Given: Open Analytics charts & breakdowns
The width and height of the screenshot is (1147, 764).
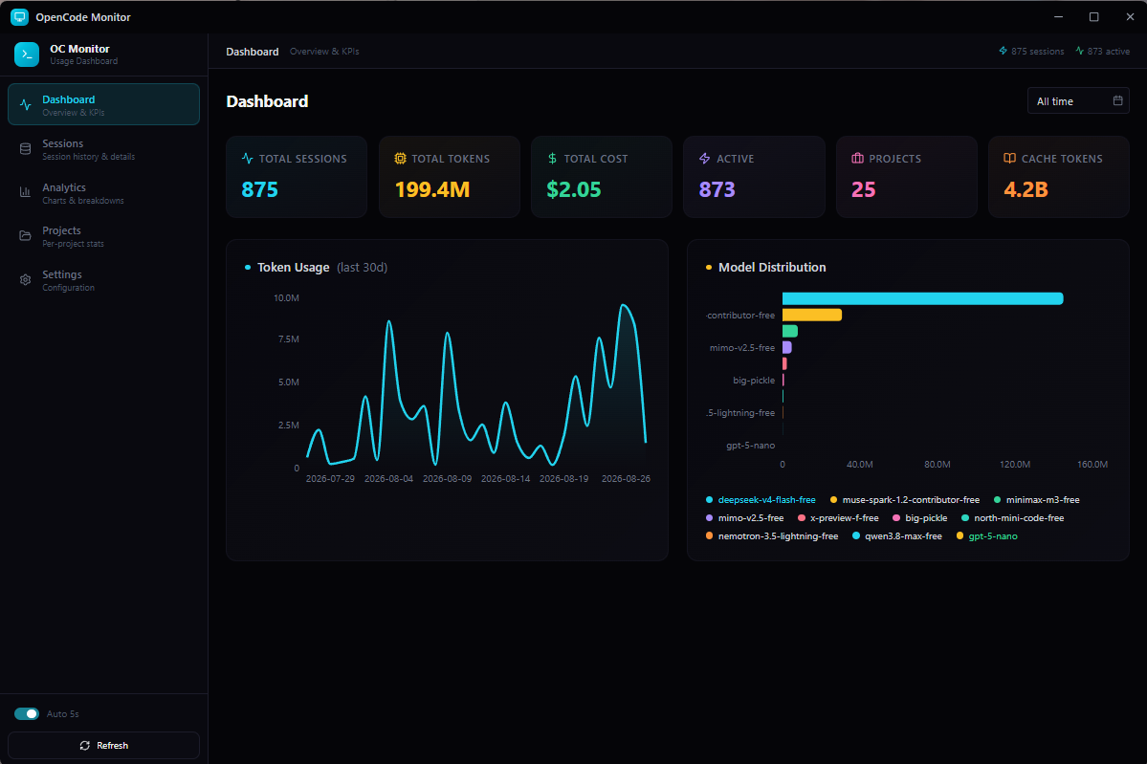Looking at the screenshot, I should [x=104, y=193].
